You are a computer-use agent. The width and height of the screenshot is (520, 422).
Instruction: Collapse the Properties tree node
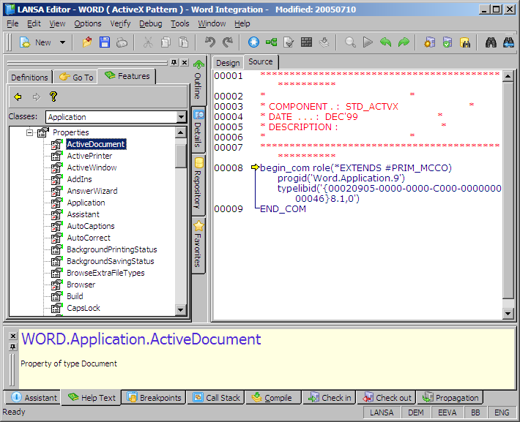click(30, 132)
